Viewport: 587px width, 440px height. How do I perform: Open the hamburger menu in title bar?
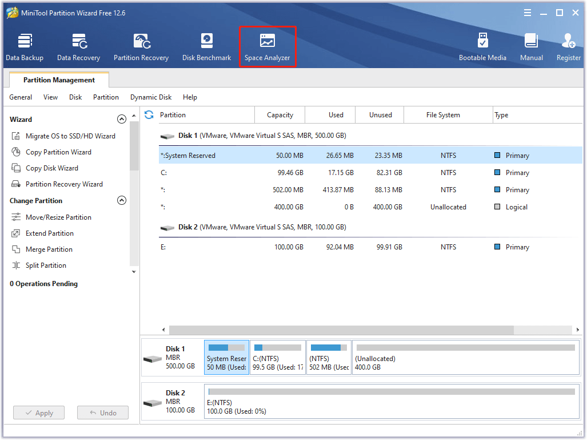pos(528,13)
